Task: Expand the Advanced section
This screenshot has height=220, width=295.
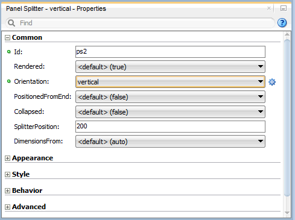Action: tap(7, 207)
